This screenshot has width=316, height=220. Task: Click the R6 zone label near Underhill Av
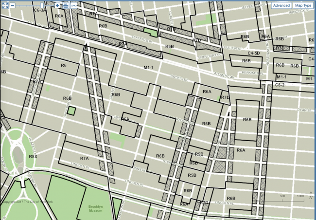coord(64,65)
